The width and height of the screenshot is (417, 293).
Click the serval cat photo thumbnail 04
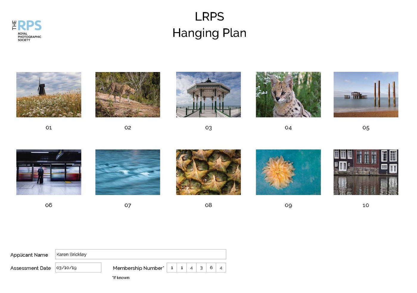tap(288, 95)
